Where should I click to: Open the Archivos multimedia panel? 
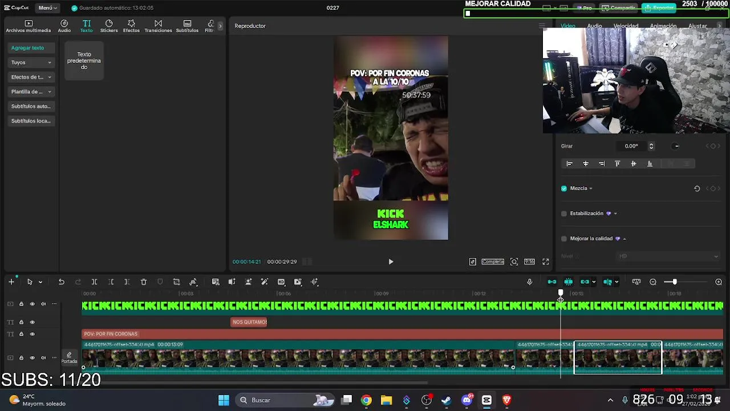(x=29, y=26)
